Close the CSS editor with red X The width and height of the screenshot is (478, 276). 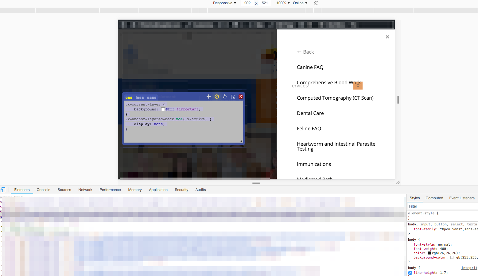point(241,97)
